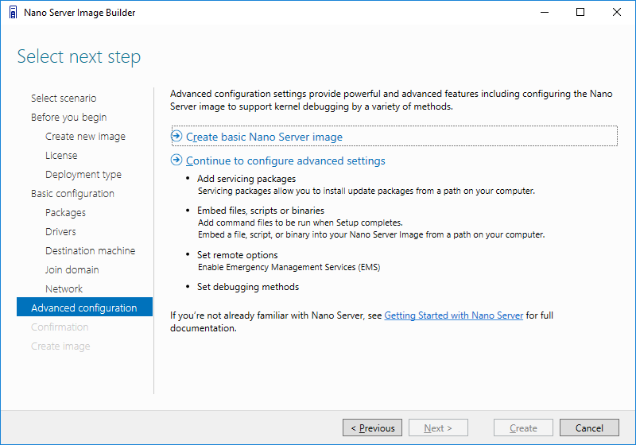Select the Destination machine step

tap(90, 250)
